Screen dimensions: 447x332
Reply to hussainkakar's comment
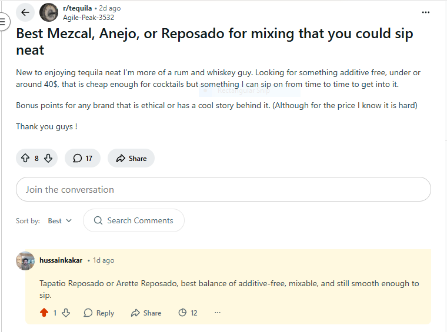(99, 313)
